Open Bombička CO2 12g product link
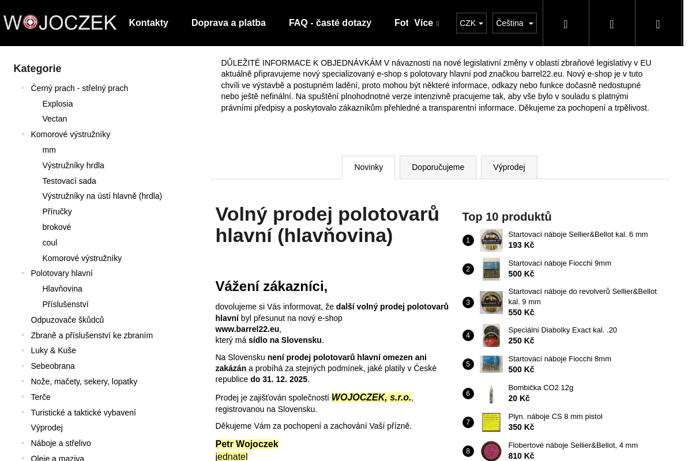 pos(540,387)
